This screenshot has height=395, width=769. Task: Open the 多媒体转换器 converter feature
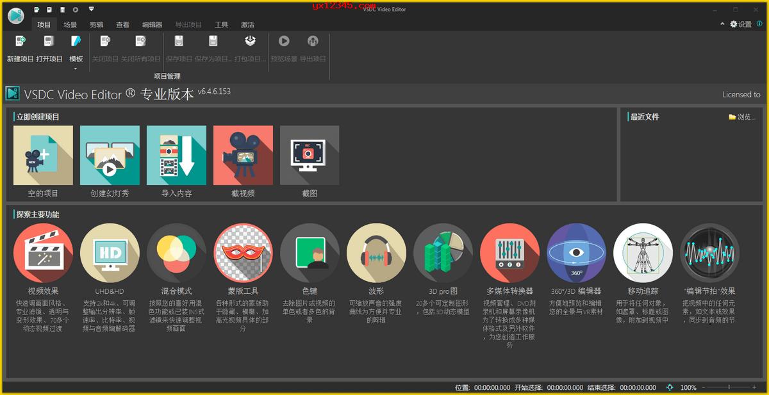coord(509,252)
